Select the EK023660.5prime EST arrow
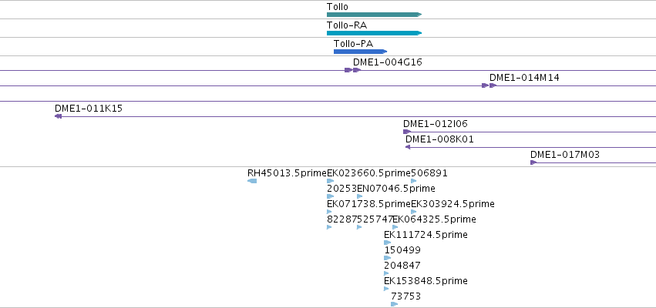 click(x=330, y=181)
